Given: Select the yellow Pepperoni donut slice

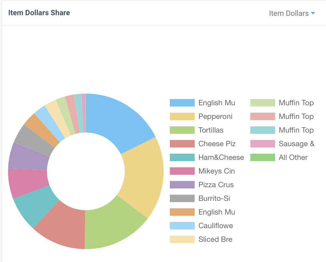Looking at the screenshot, I should (x=143, y=177).
